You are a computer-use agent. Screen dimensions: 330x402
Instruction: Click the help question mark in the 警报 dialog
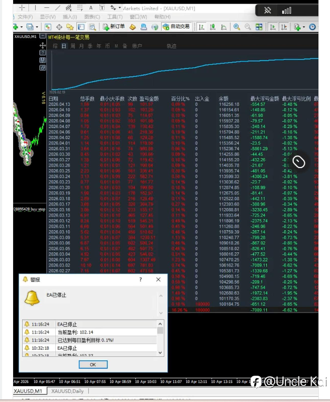[x=141, y=279]
